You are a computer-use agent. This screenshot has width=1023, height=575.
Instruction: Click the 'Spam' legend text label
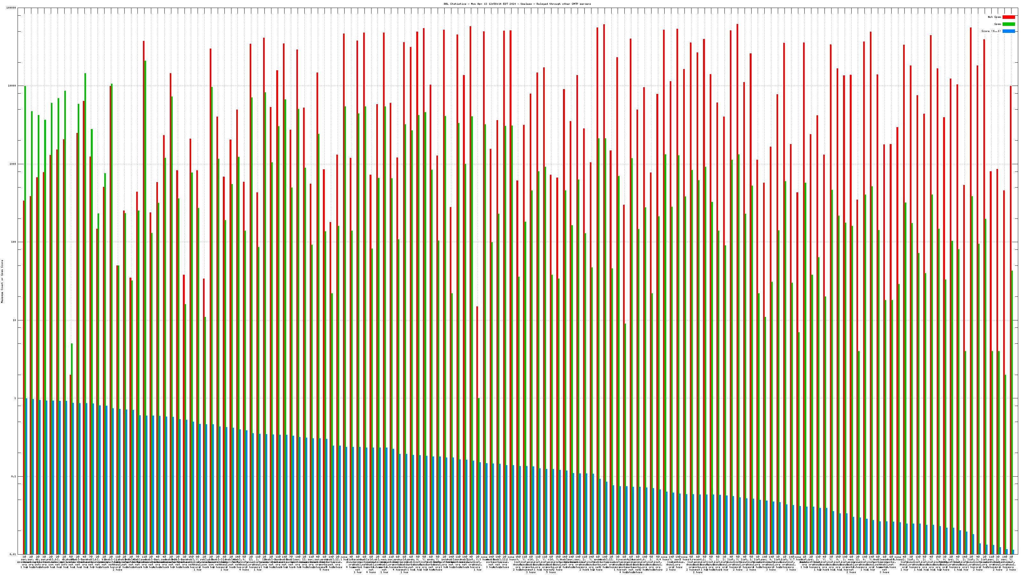tap(997, 24)
